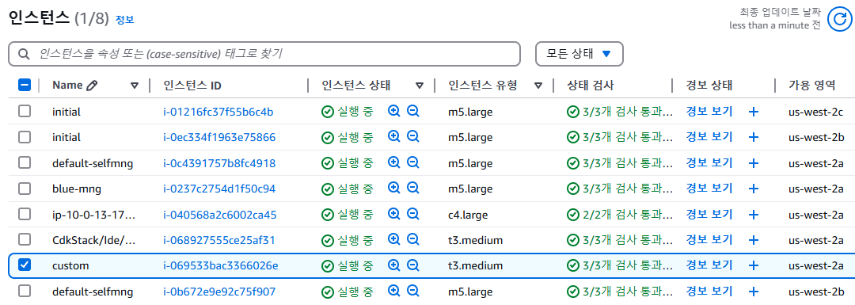Open the 인스턴스 상태 column sort arrow
The width and height of the screenshot is (855, 305).
point(420,86)
